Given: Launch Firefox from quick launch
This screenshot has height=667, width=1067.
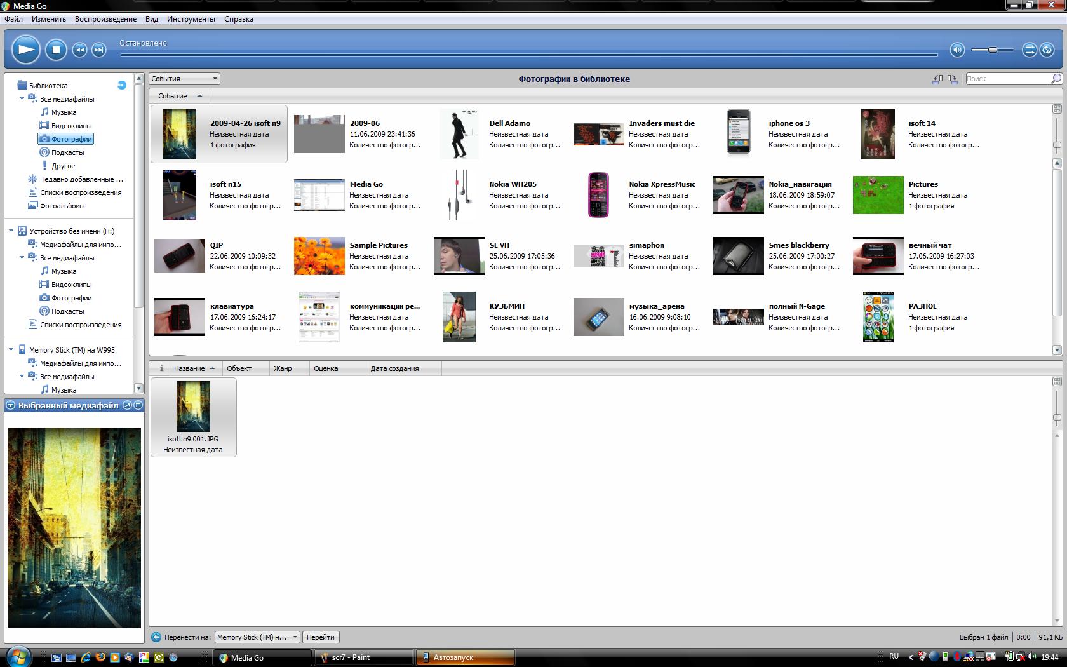Looking at the screenshot, I should [100, 657].
